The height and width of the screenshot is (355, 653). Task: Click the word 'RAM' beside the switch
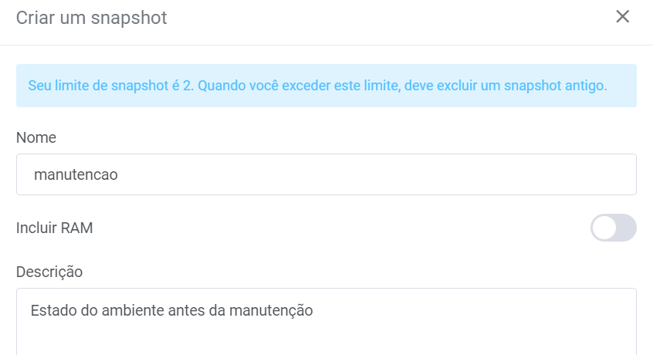click(x=78, y=228)
